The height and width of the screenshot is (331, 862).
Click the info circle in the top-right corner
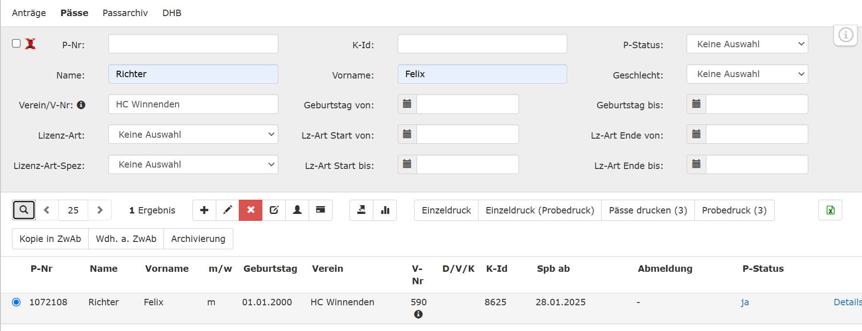(845, 35)
